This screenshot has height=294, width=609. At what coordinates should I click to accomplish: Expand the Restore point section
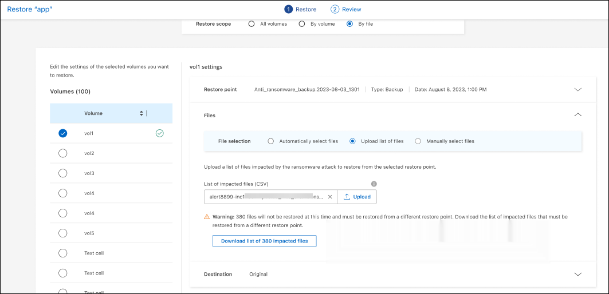[577, 90]
